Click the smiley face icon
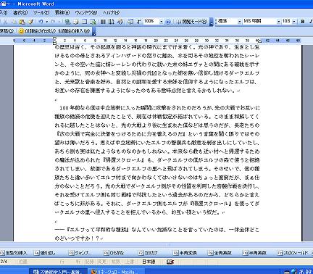 (21, 31)
